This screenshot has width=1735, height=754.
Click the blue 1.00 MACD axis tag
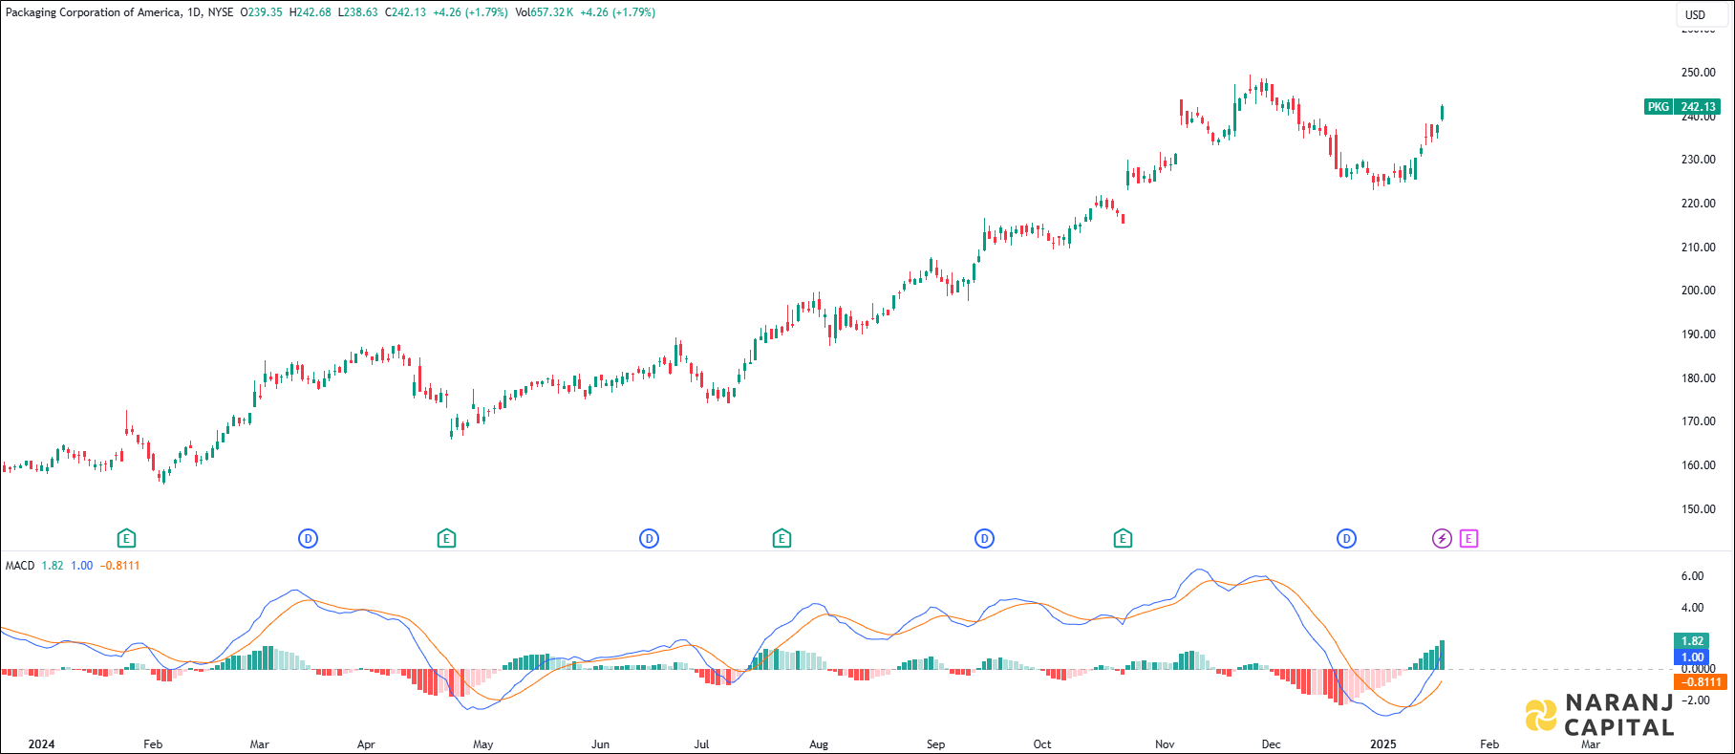point(1692,657)
